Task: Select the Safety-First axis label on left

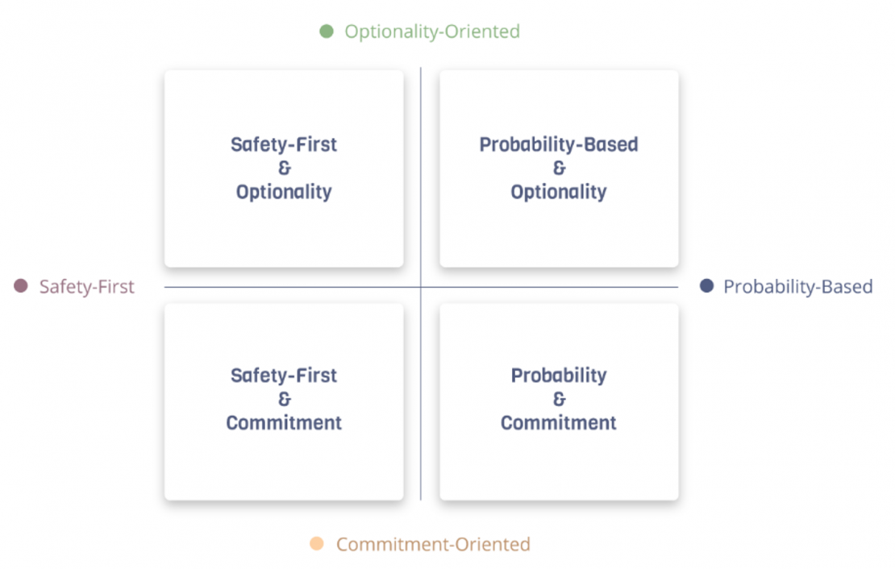Action: 87,287
